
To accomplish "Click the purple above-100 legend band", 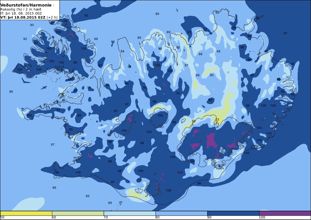I will (285, 213).
